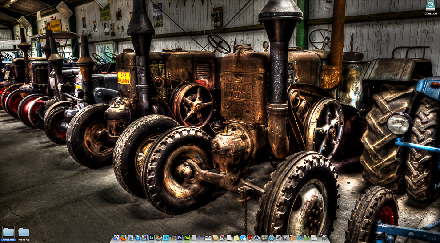Open Mission Control in the Dock

tap(264, 238)
